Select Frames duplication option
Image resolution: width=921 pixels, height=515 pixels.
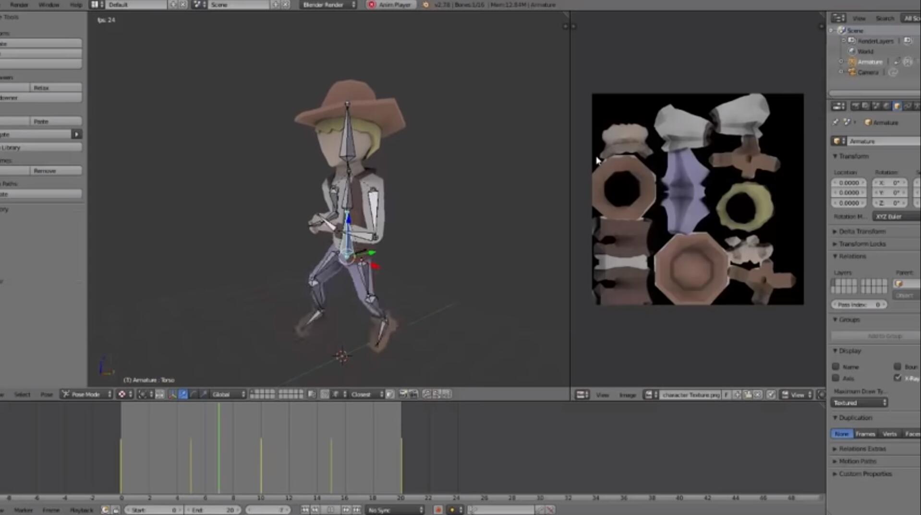[865, 433]
